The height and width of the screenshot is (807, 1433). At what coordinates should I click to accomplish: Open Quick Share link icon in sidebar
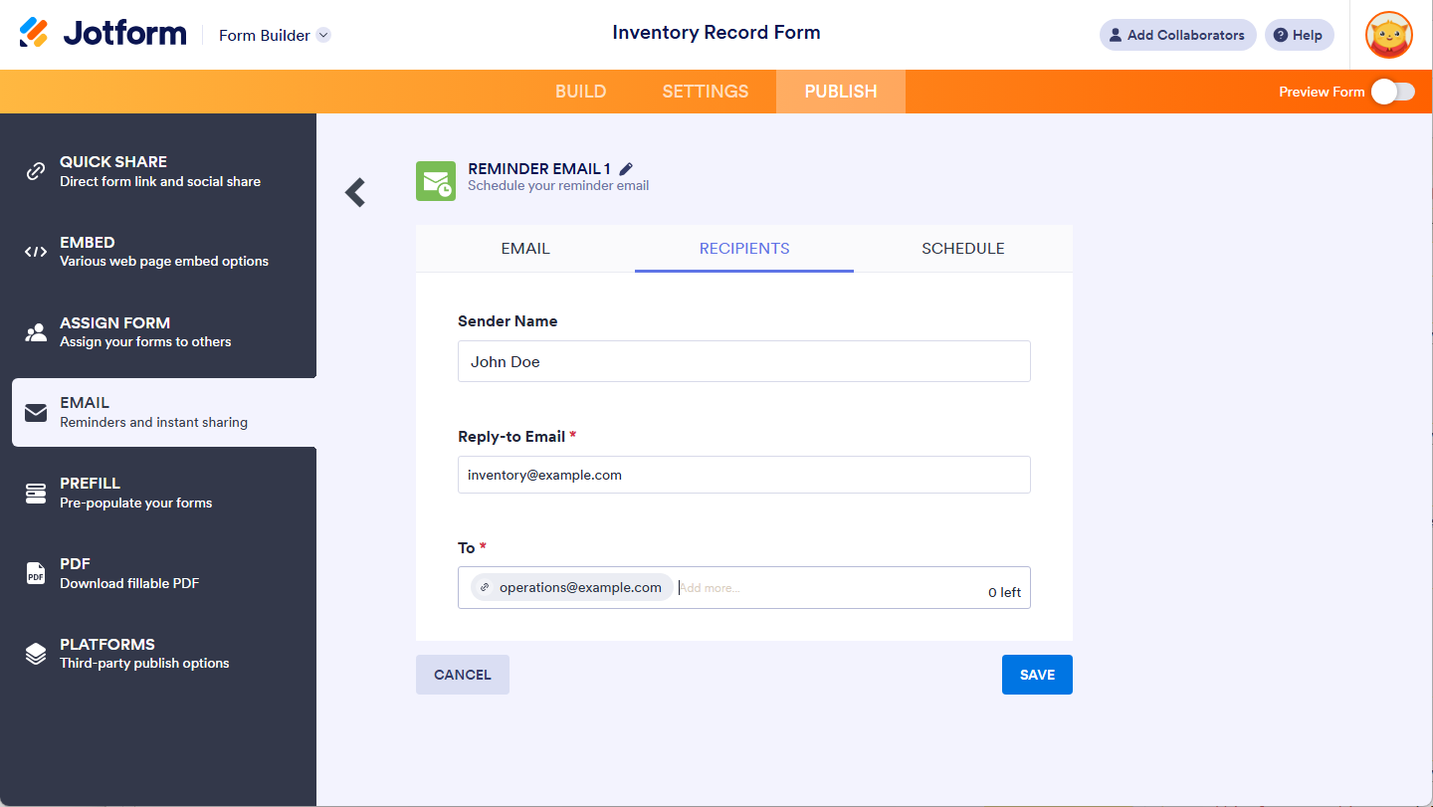(36, 171)
